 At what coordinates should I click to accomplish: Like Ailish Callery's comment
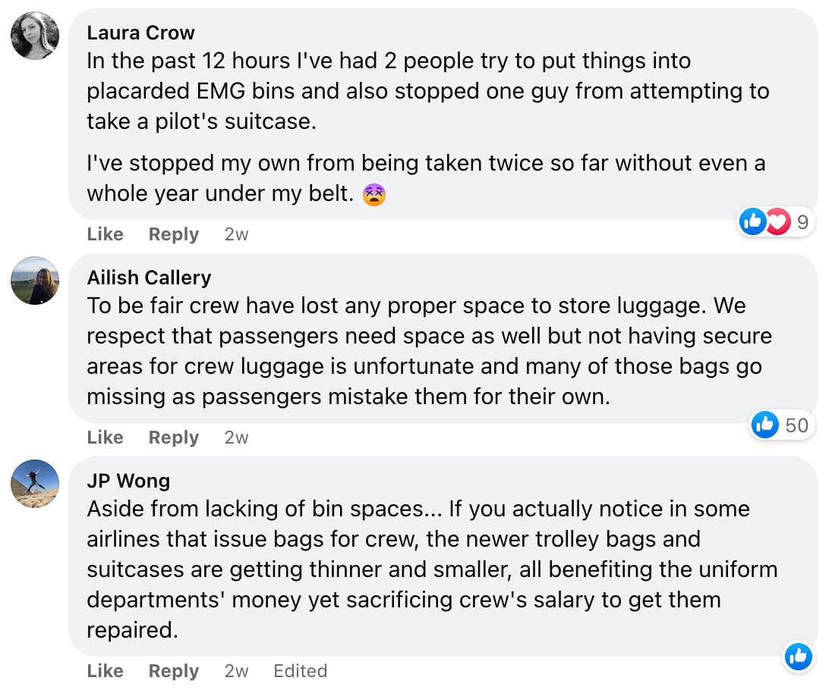coord(105,438)
